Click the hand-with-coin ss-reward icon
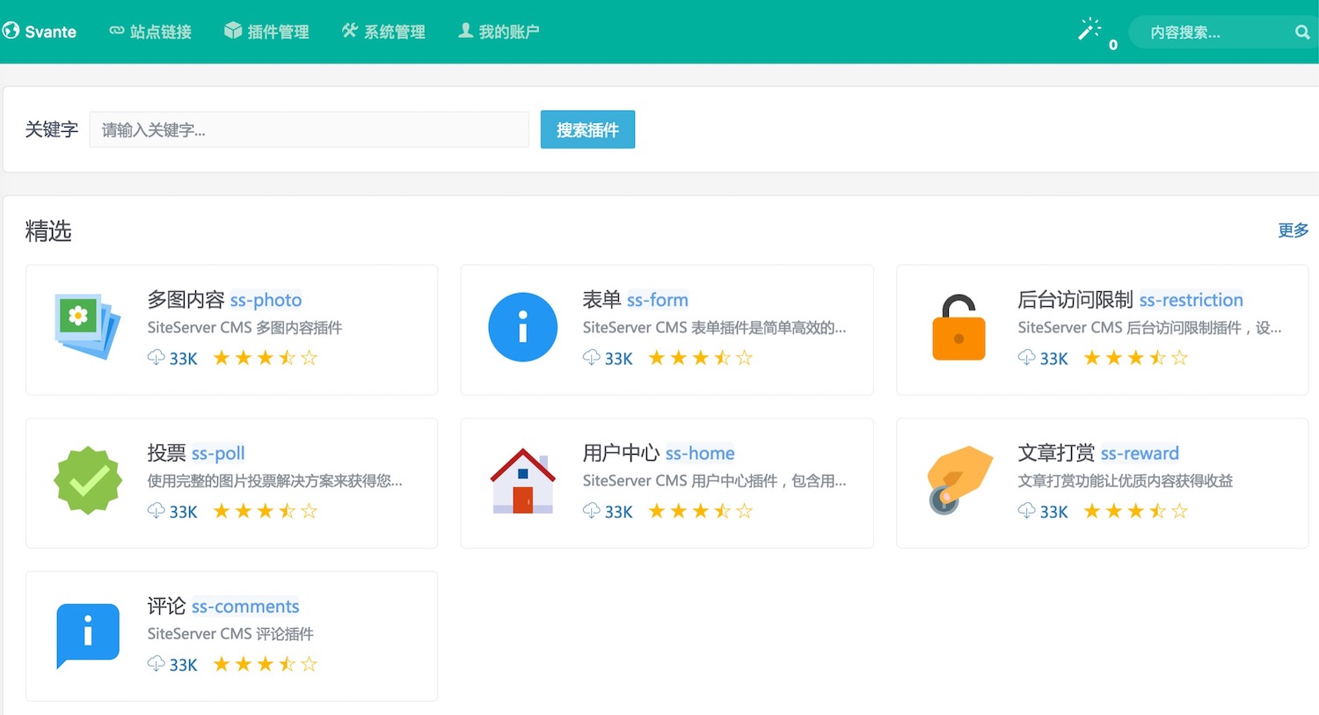 point(958,479)
